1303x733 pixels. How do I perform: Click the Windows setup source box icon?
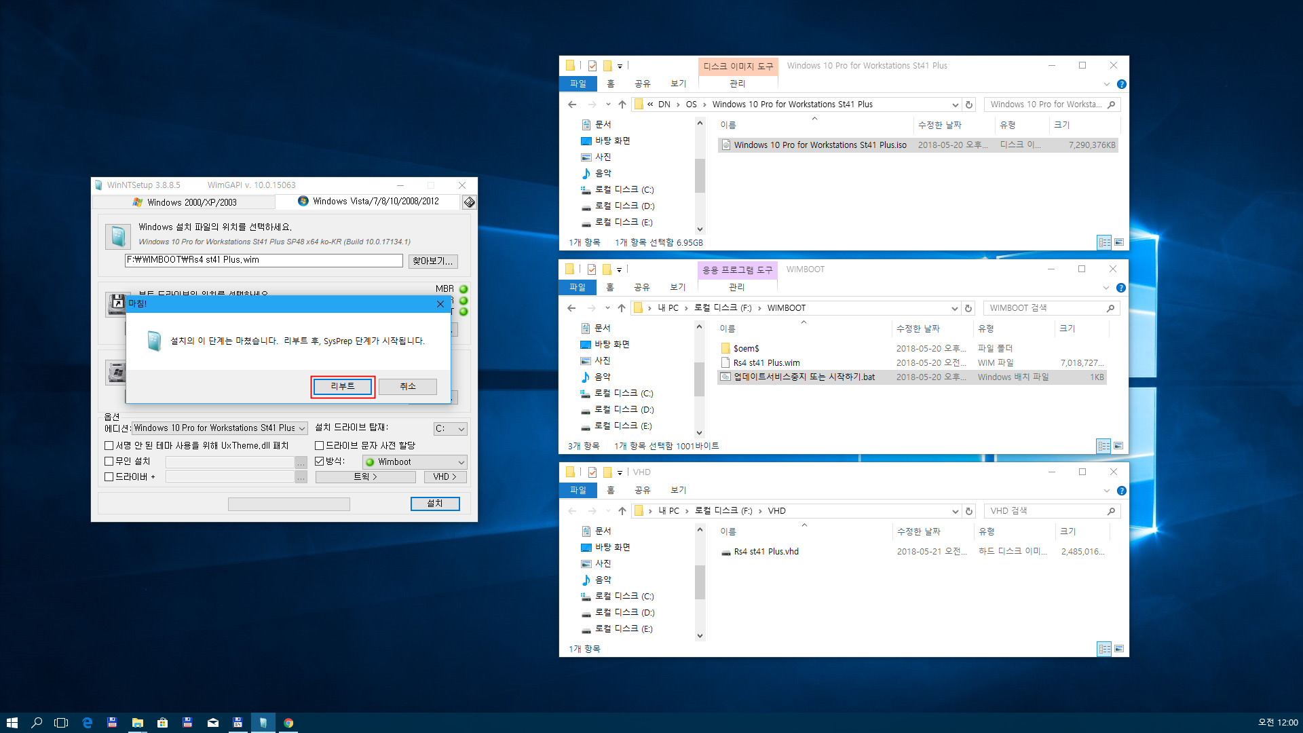coord(118,236)
